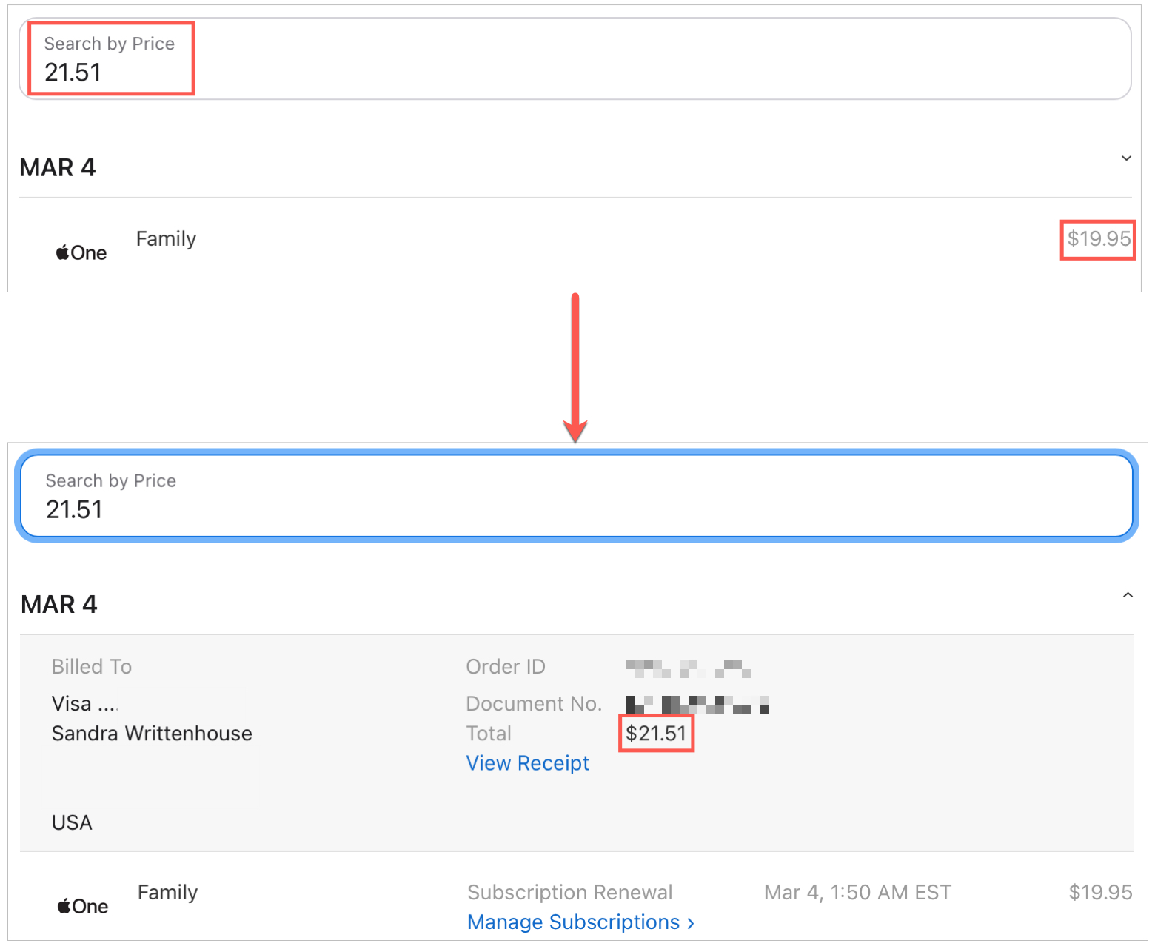This screenshot has width=1155, height=949.
Task: Select the red-highlighted $19.95 price
Action: (1098, 239)
